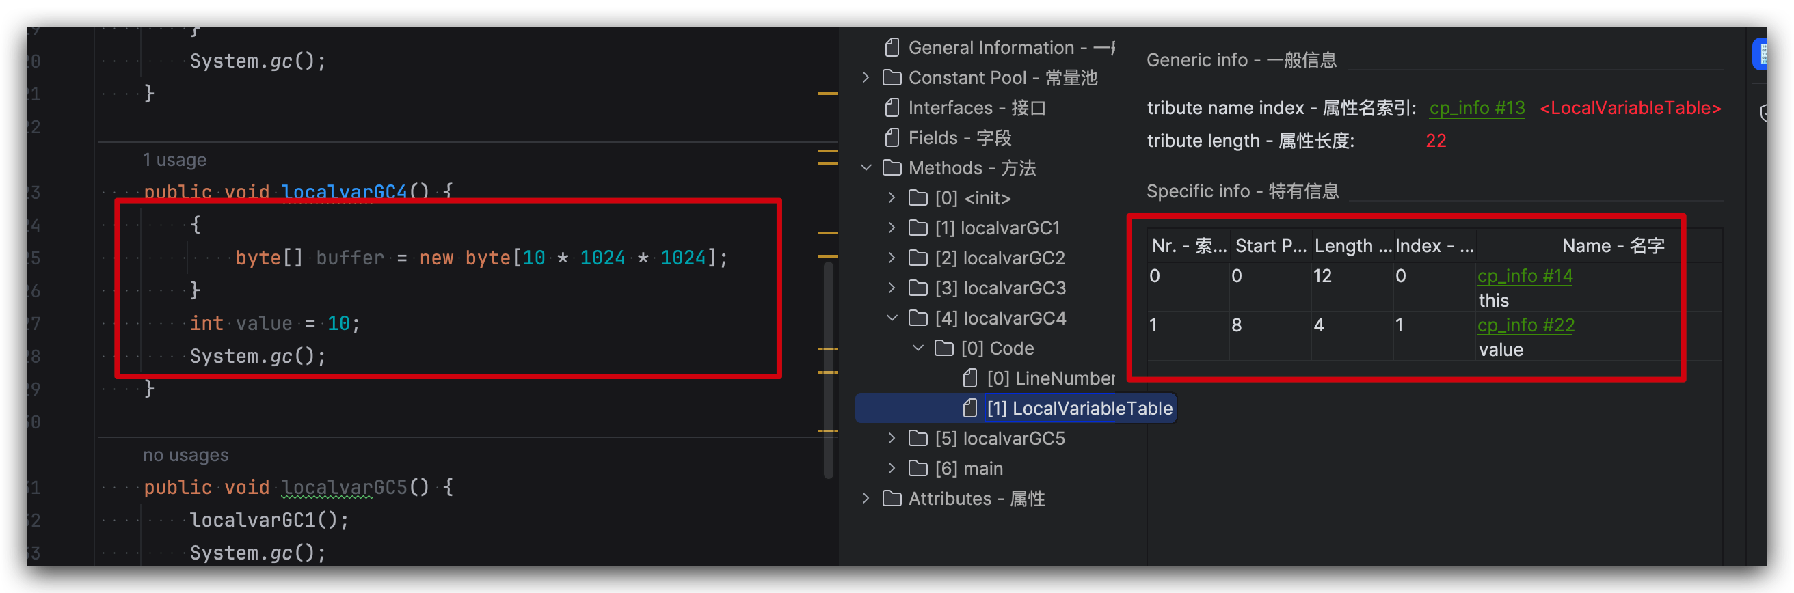Follow the cp_info #22 link for 'value'
Viewport: 1794px width, 593px height.
[x=1525, y=325]
